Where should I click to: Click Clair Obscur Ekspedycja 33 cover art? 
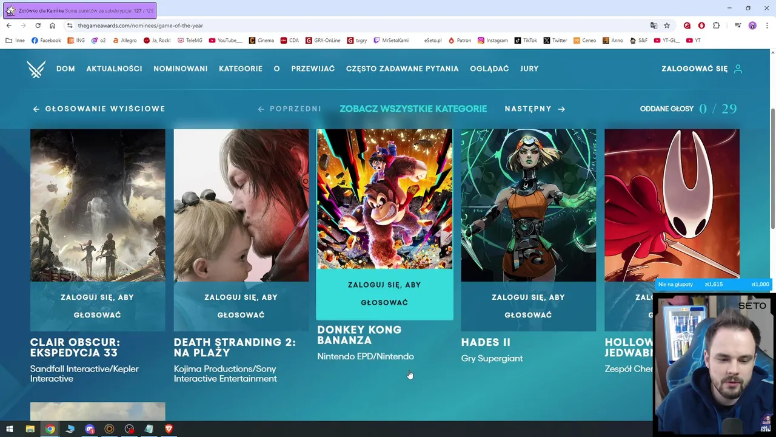(x=98, y=205)
